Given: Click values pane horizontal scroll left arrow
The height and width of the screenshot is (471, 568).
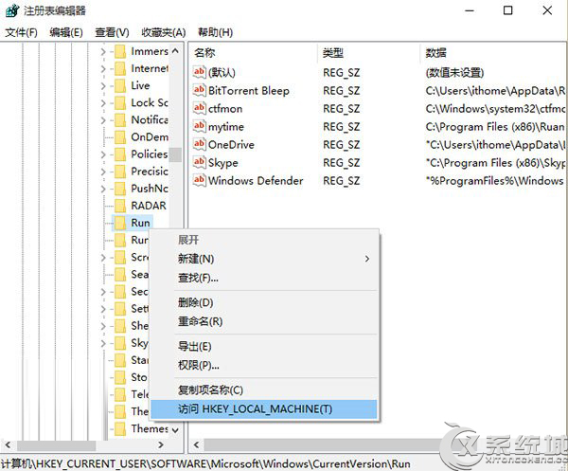Looking at the screenshot, I should click(x=196, y=444).
